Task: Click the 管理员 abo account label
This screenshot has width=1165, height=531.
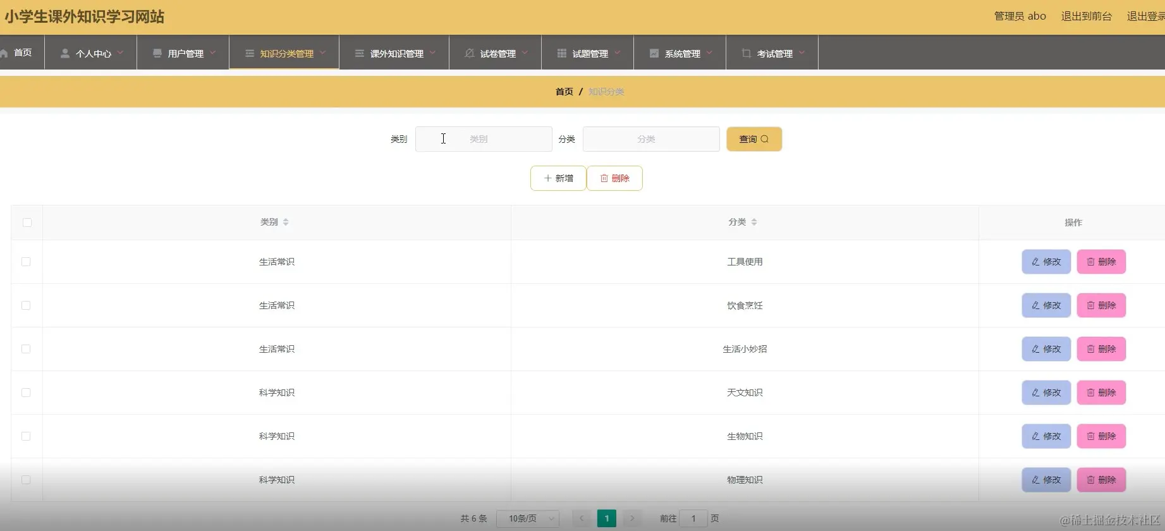Action: pos(1020,16)
